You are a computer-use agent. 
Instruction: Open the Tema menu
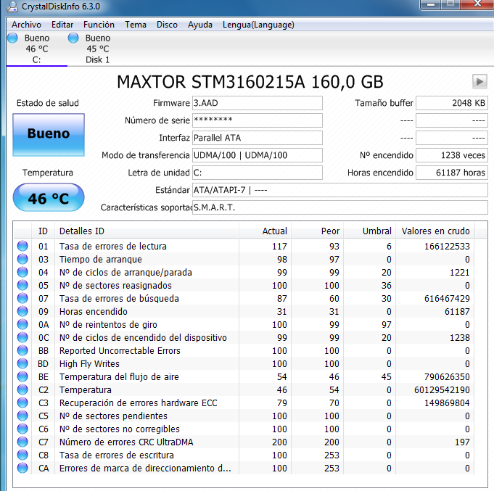[135, 25]
